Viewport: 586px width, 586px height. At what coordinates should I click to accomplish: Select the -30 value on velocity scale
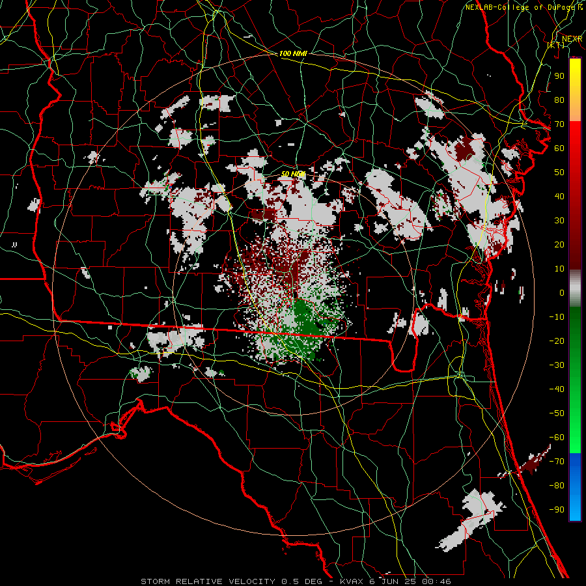click(x=557, y=365)
